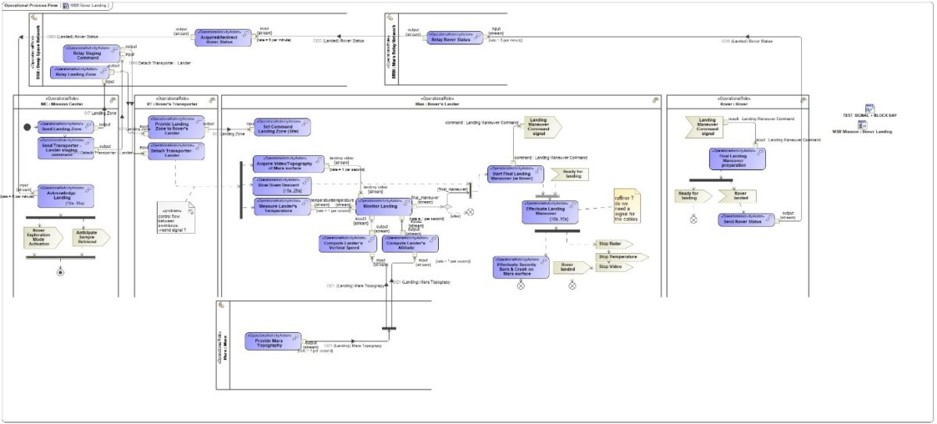Click the Stop Temperature signal node
This screenshot has width=937, height=424.
[622, 256]
